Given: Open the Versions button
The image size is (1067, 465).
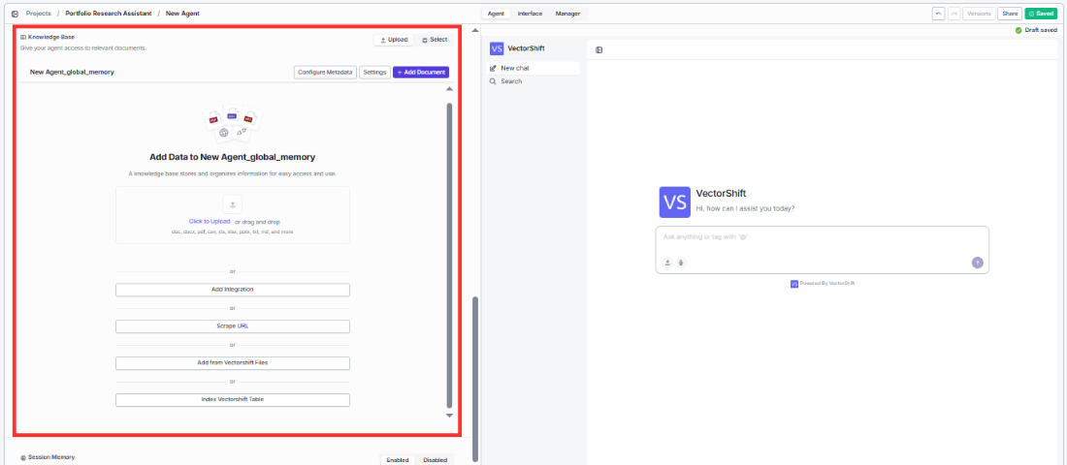Looking at the screenshot, I should click(x=980, y=14).
